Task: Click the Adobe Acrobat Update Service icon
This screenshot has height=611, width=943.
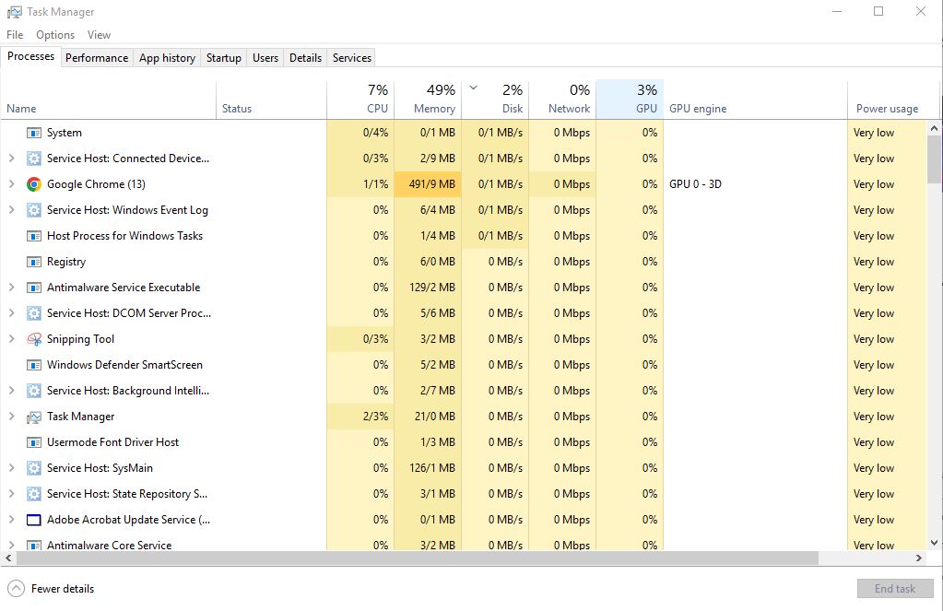Action: pos(34,520)
